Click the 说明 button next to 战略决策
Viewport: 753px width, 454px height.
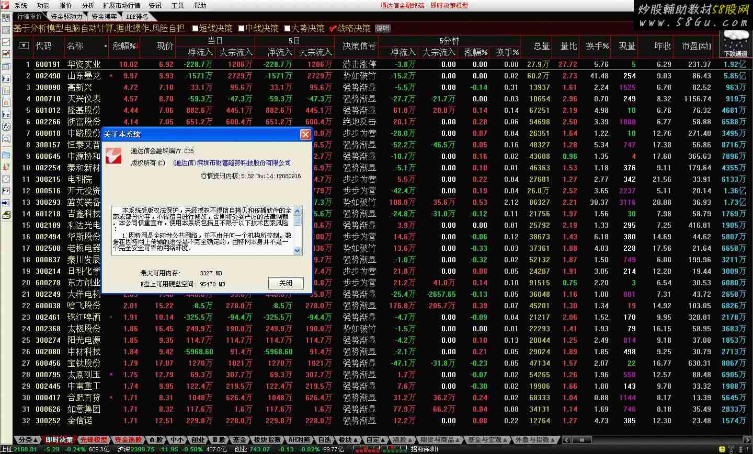[382, 28]
